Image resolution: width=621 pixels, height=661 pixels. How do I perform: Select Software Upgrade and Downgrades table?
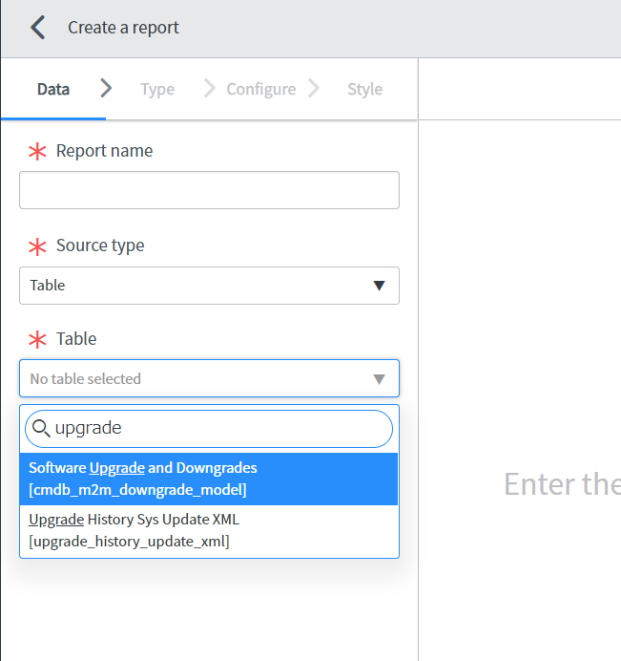[x=209, y=479]
